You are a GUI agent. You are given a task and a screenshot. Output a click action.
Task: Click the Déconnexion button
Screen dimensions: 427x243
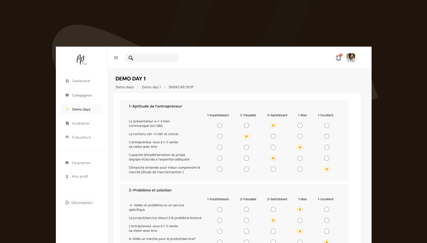(x=79, y=203)
